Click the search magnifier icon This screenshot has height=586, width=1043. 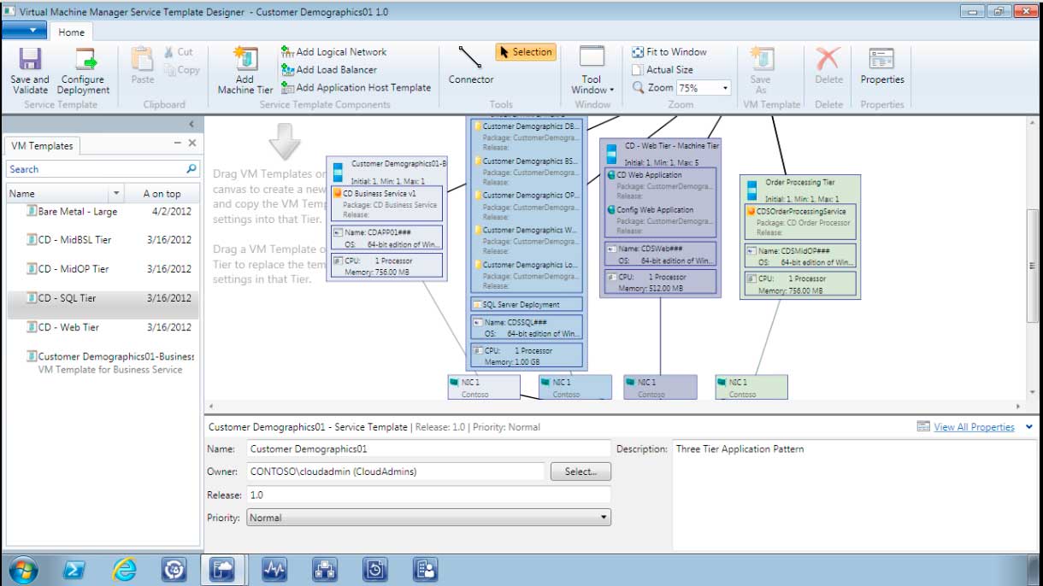pyautogui.click(x=192, y=169)
